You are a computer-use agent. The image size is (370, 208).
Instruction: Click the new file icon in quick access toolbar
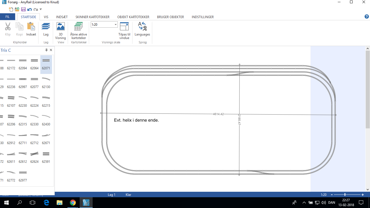pos(11,9)
